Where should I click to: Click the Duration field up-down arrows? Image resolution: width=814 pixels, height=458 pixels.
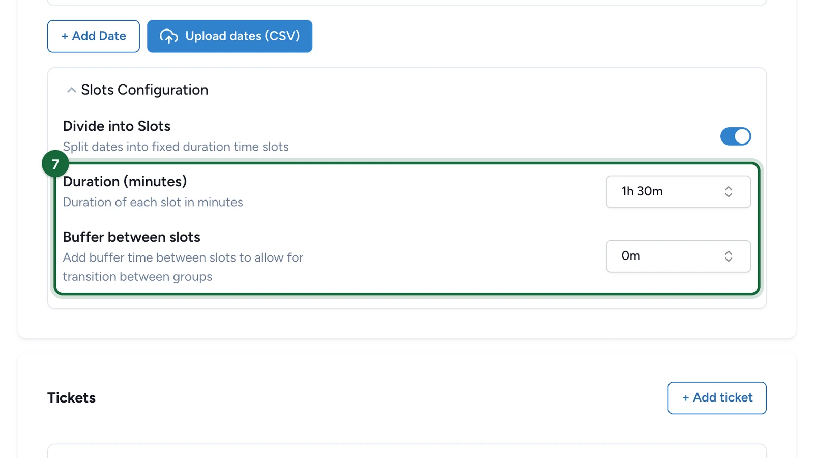(x=729, y=192)
